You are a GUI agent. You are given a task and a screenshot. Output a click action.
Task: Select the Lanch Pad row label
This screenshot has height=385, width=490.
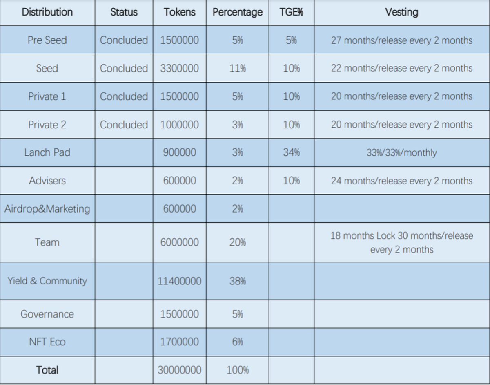(x=47, y=152)
